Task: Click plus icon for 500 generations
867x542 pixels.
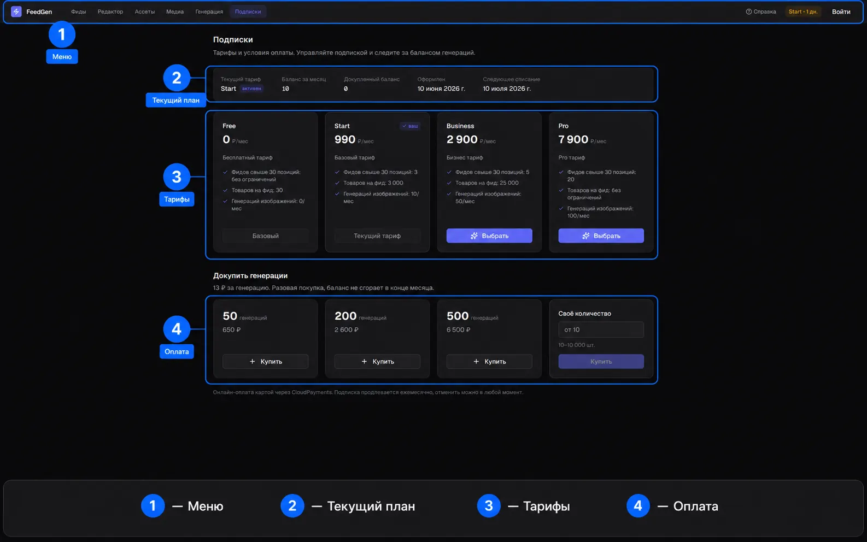Action: point(476,362)
